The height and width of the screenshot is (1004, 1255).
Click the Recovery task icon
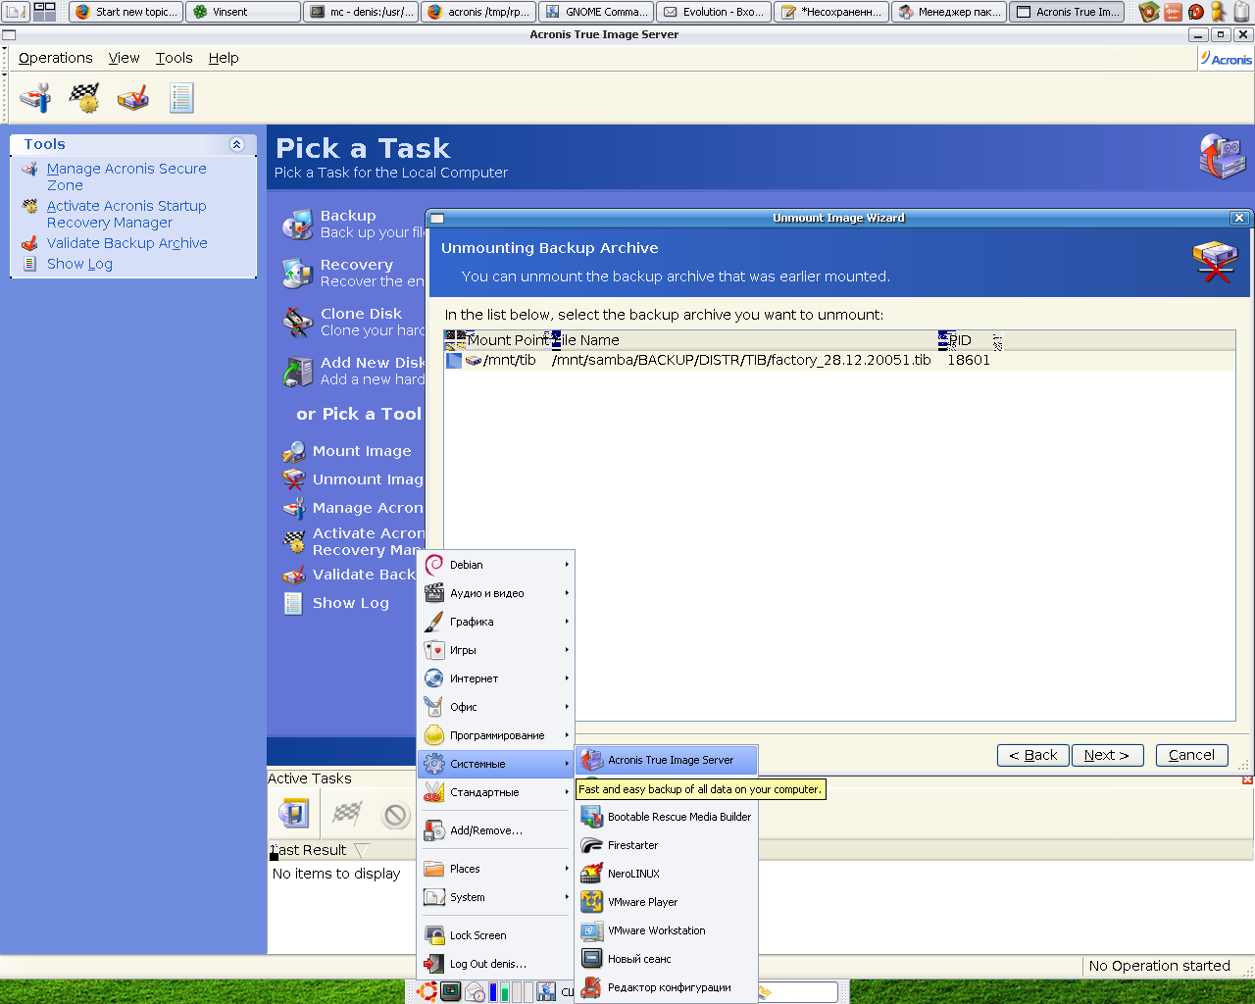297,274
